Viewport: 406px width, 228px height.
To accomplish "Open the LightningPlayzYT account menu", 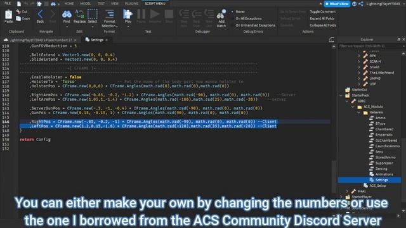I will 383,4.
